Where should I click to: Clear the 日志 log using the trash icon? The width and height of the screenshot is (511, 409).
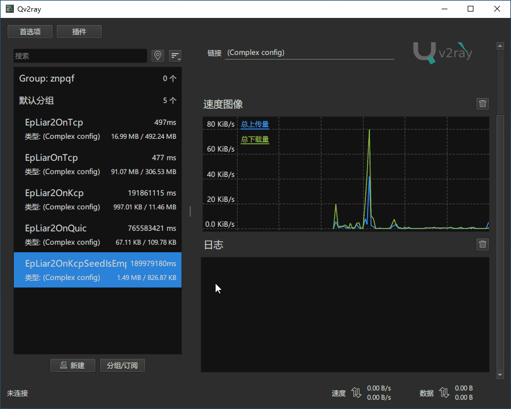click(483, 244)
